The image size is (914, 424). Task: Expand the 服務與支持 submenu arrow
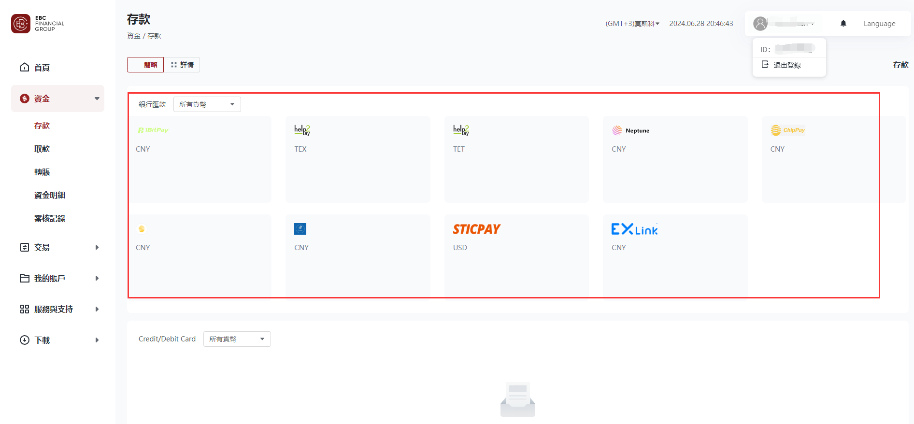[x=97, y=309]
